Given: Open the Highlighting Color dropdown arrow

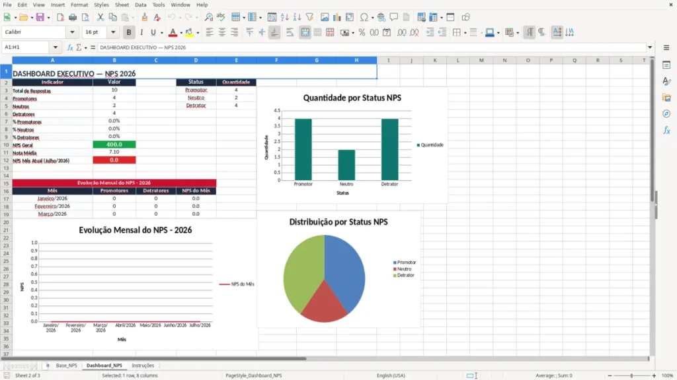Looking at the screenshot, I should tap(198, 33).
